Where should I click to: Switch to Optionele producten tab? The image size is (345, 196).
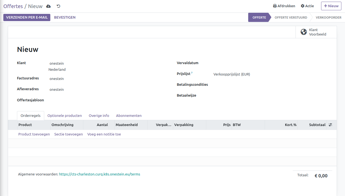[x=64, y=116]
